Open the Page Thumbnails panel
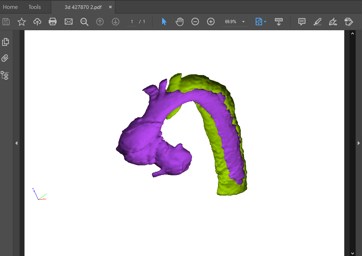The height and width of the screenshot is (256, 362). pyautogui.click(x=5, y=42)
